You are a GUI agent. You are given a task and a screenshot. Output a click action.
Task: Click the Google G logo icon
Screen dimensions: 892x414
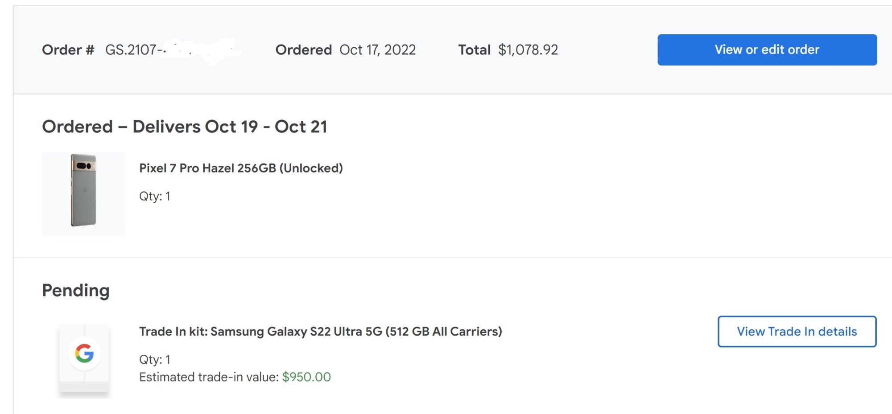pyautogui.click(x=84, y=353)
